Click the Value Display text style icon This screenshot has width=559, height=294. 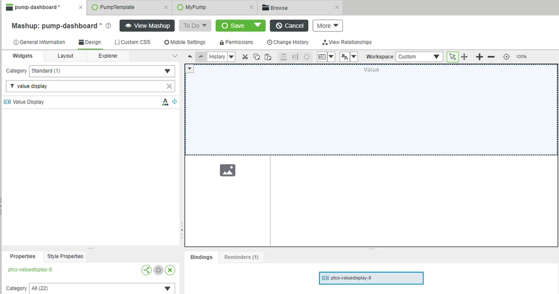pos(165,102)
